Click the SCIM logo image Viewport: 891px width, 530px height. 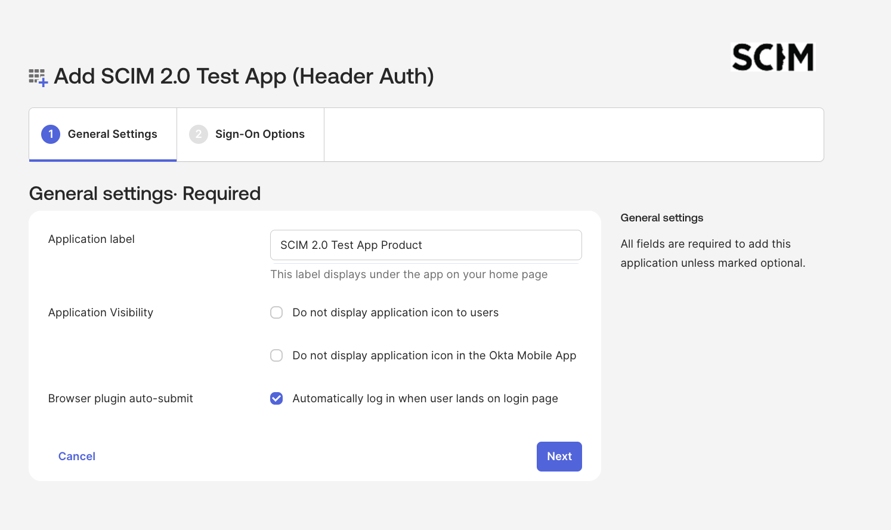[773, 57]
